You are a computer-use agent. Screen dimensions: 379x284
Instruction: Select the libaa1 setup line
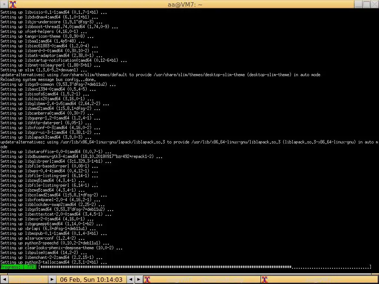pos(43,41)
